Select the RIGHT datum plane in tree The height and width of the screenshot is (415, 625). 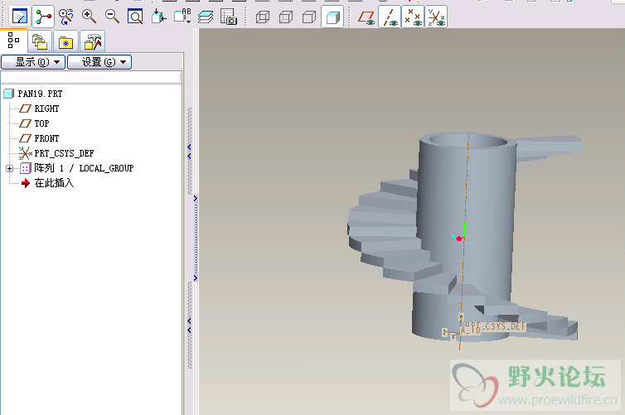pyautogui.click(x=46, y=109)
